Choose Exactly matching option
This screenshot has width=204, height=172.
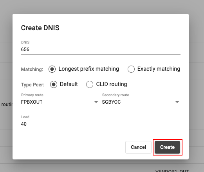(x=131, y=69)
